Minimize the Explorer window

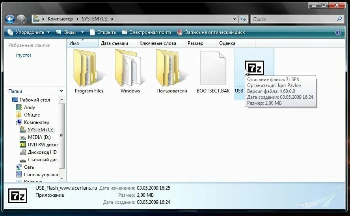[x=314, y=5]
